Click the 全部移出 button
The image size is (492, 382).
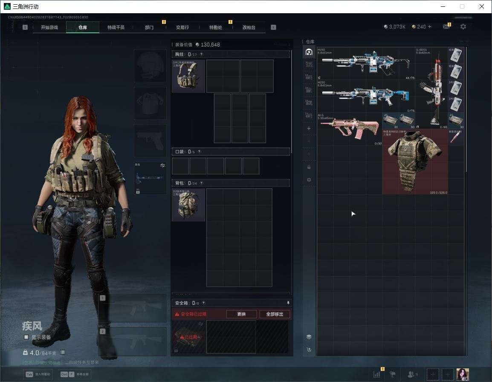point(275,314)
